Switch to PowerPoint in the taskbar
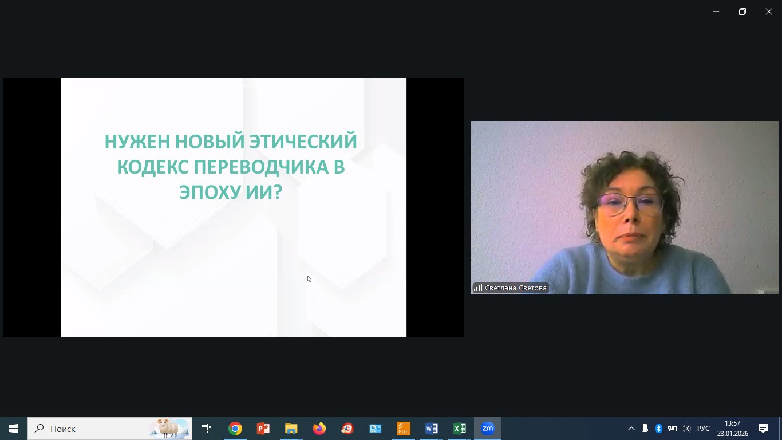 263,429
